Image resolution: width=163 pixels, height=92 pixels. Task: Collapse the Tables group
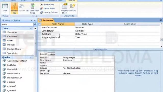(31, 29)
